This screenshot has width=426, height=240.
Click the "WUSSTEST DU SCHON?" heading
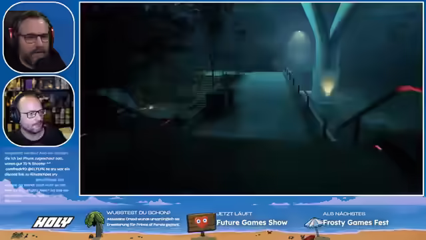point(138,213)
